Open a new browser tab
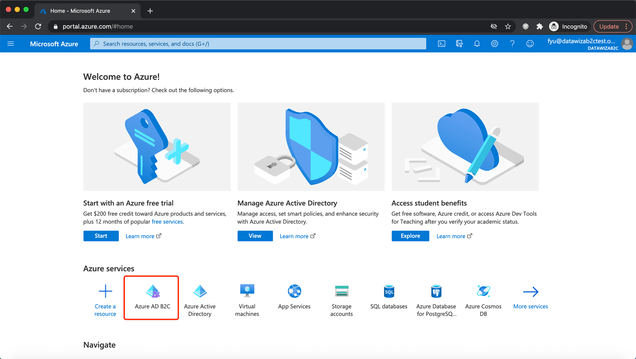This screenshot has height=359, width=636. tap(150, 11)
